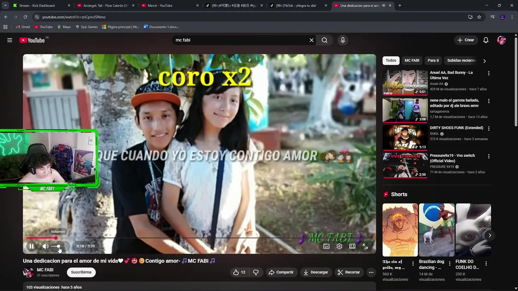Toggle subtitles in the player
Viewport: 518px width, 291px height.
click(x=327, y=246)
